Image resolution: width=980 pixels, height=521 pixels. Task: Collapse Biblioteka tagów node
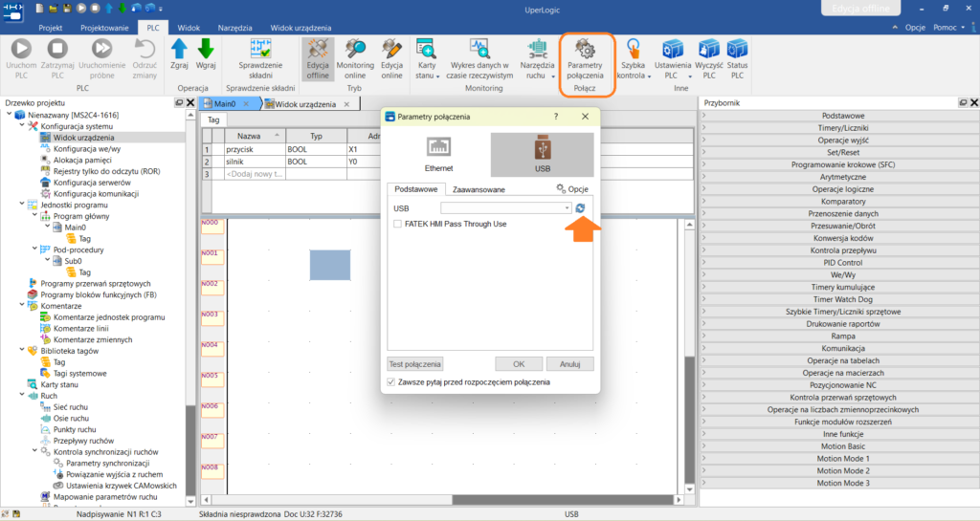(x=22, y=351)
